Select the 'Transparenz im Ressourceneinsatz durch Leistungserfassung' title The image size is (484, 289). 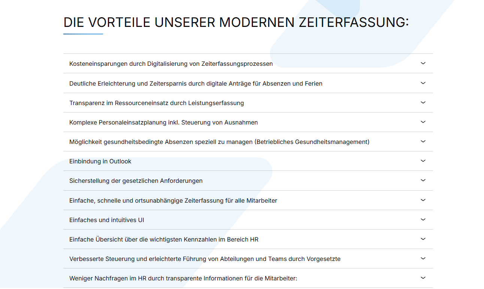(157, 103)
